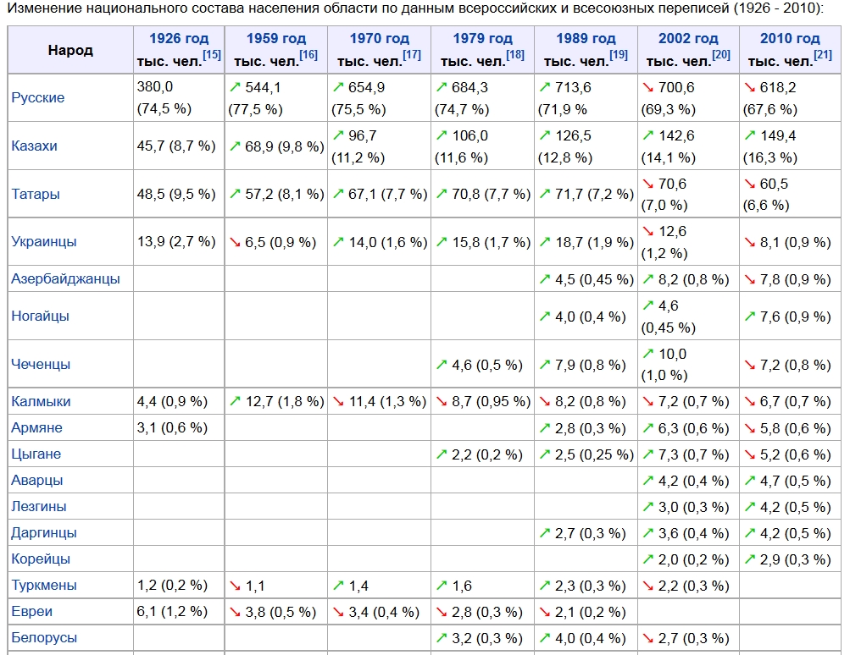850x655 pixels.
Task: Click the red arrow before 3,8 (0,5 %)
Action: 235,612
